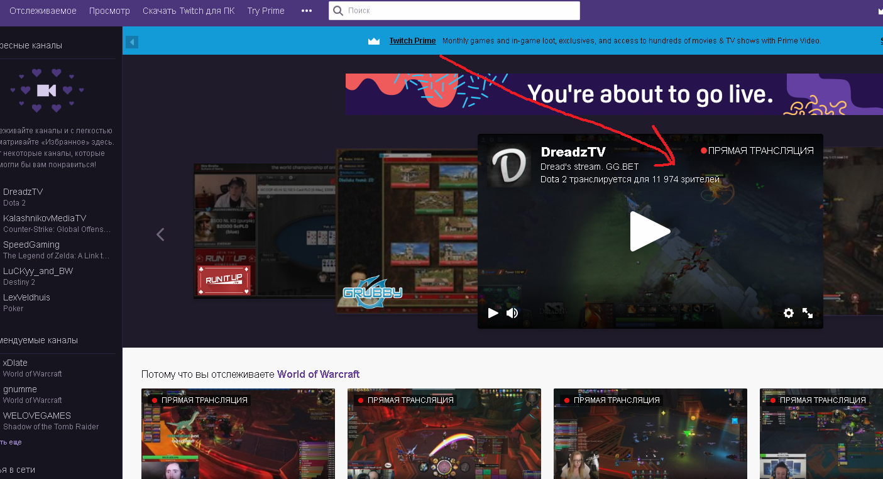The image size is (883, 479).
Task: Click the large play button on DreadzTV stream
Action: (x=650, y=231)
